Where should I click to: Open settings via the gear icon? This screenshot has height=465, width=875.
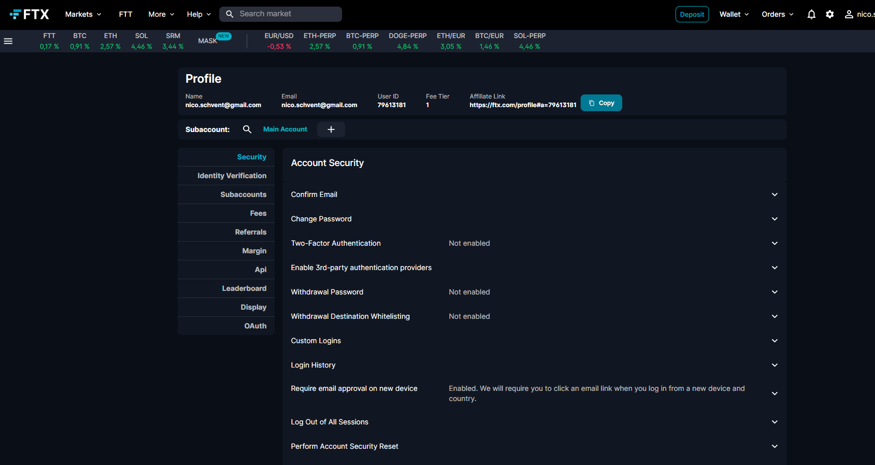point(830,14)
